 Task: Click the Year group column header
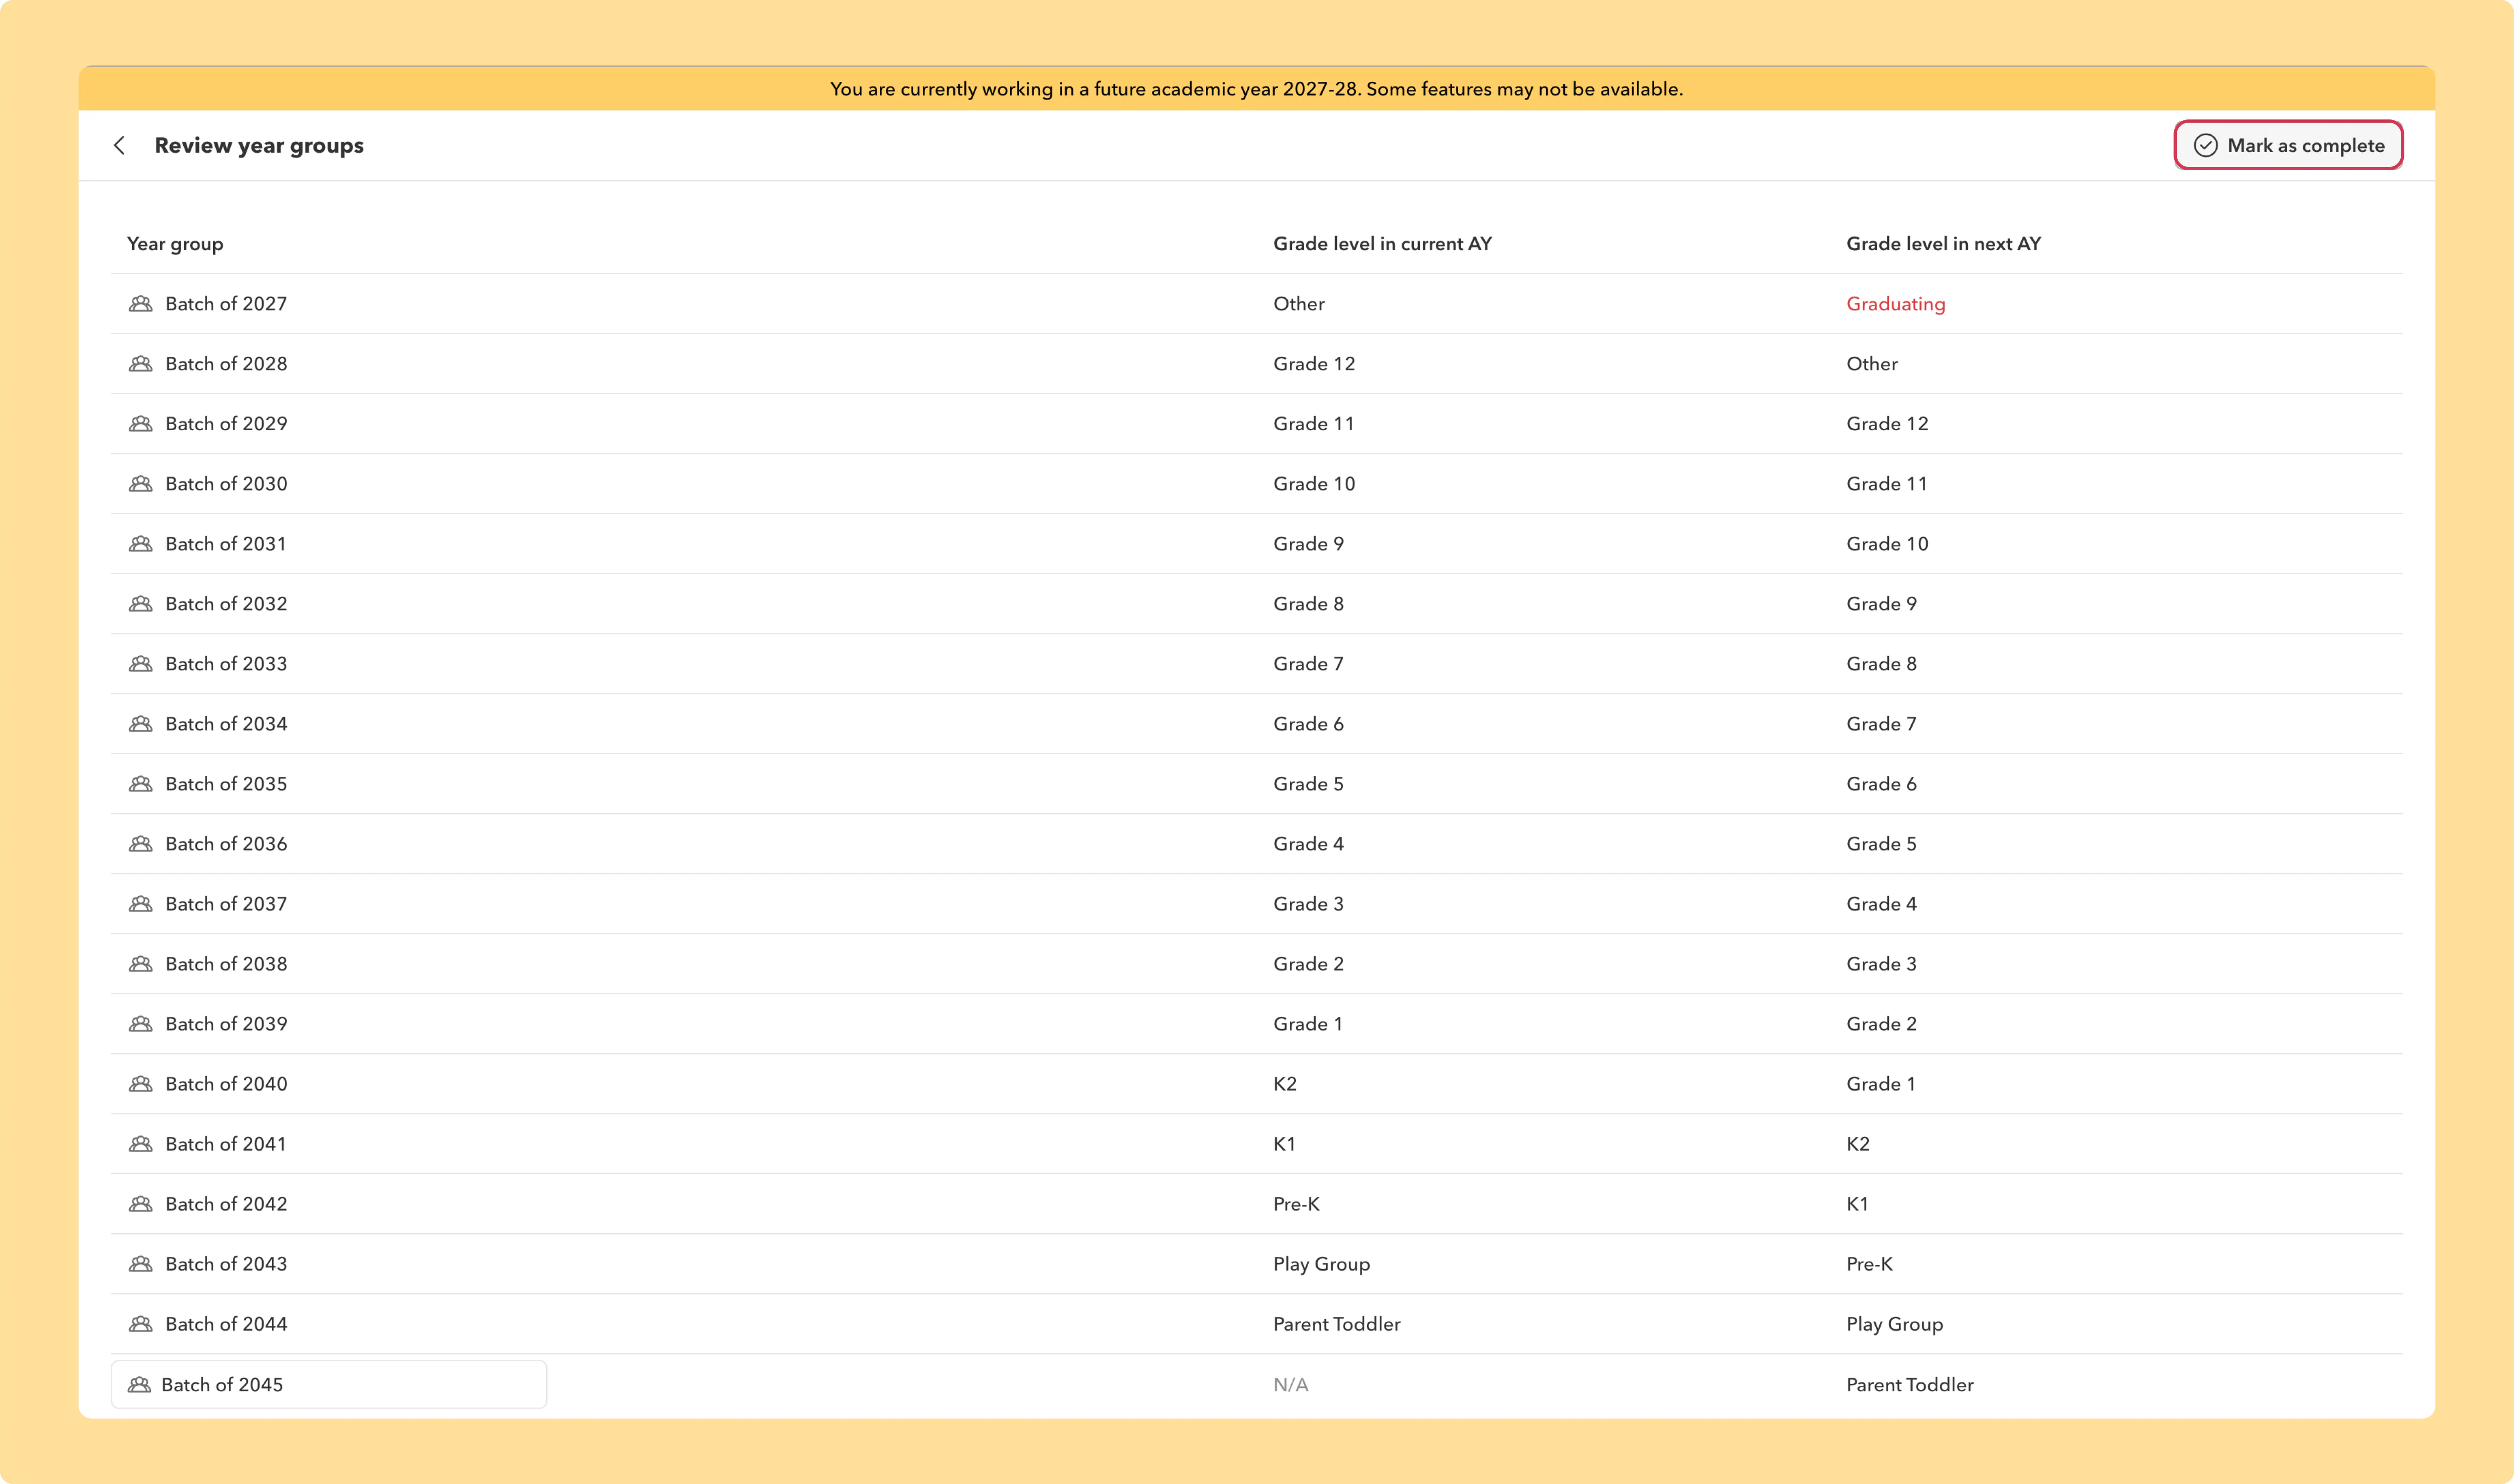click(175, 244)
